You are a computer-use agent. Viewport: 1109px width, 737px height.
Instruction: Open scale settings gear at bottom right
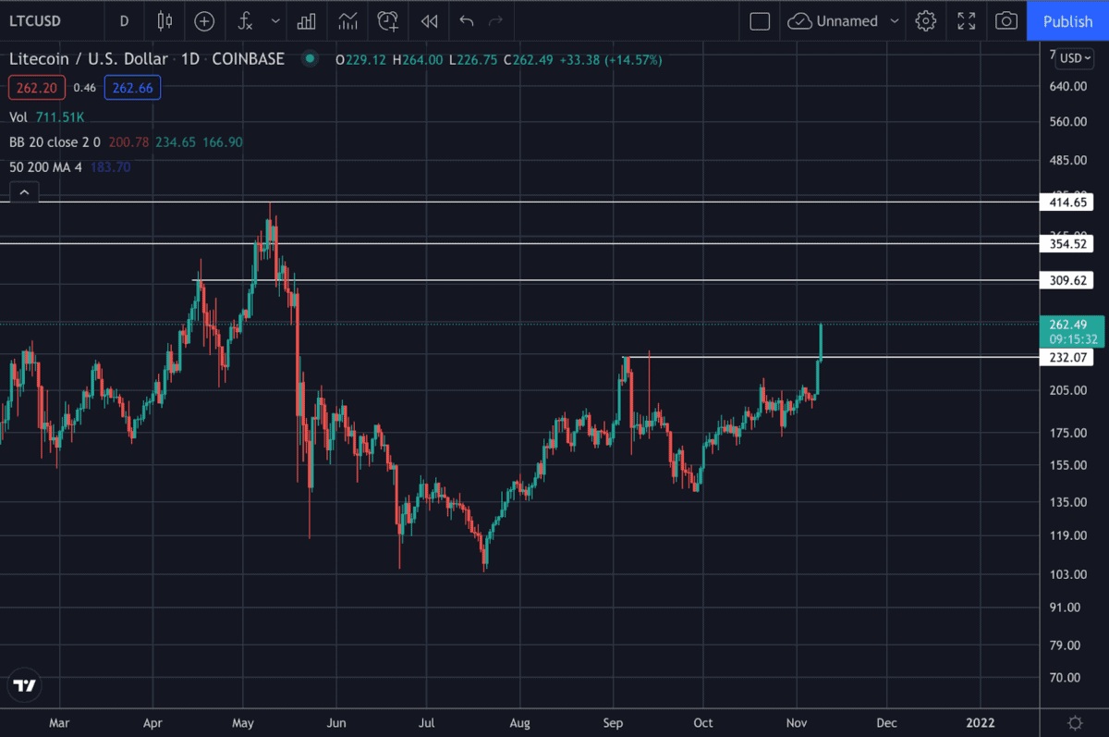pyautogui.click(x=1074, y=721)
